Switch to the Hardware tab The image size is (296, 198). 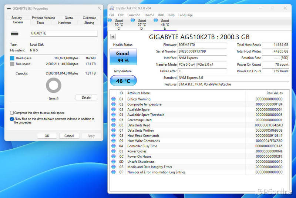(x=64, y=23)
